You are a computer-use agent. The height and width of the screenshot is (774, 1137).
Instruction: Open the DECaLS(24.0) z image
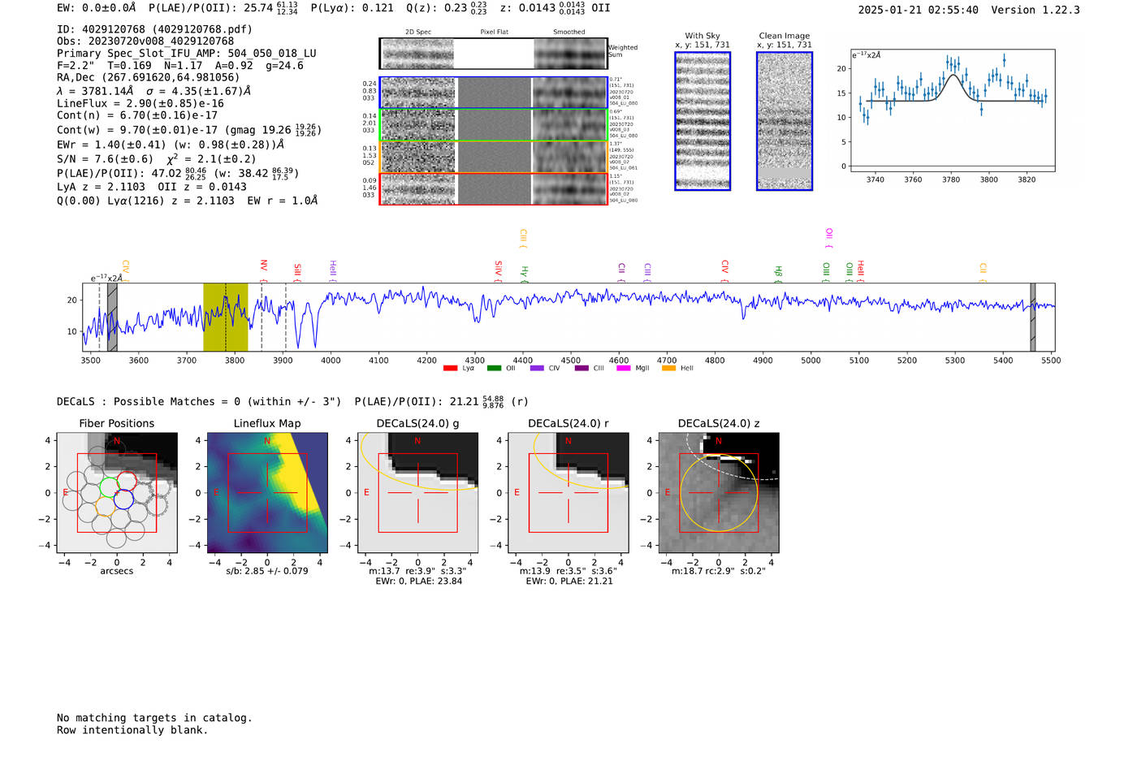pyautogui.click(x=719, y=492)
